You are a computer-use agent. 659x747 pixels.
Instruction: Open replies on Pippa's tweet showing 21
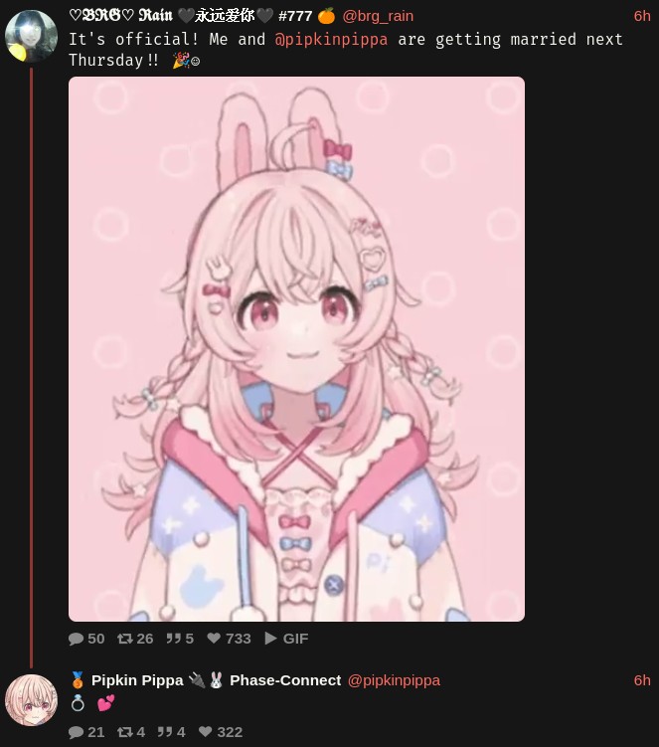86,732
